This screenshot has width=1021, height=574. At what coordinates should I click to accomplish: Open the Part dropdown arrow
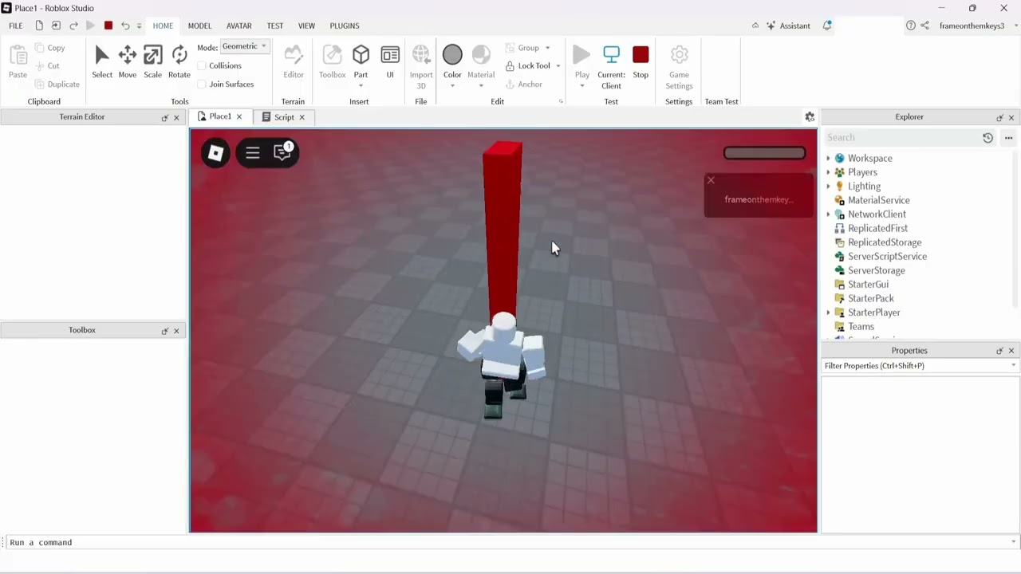tap(361, 85)
